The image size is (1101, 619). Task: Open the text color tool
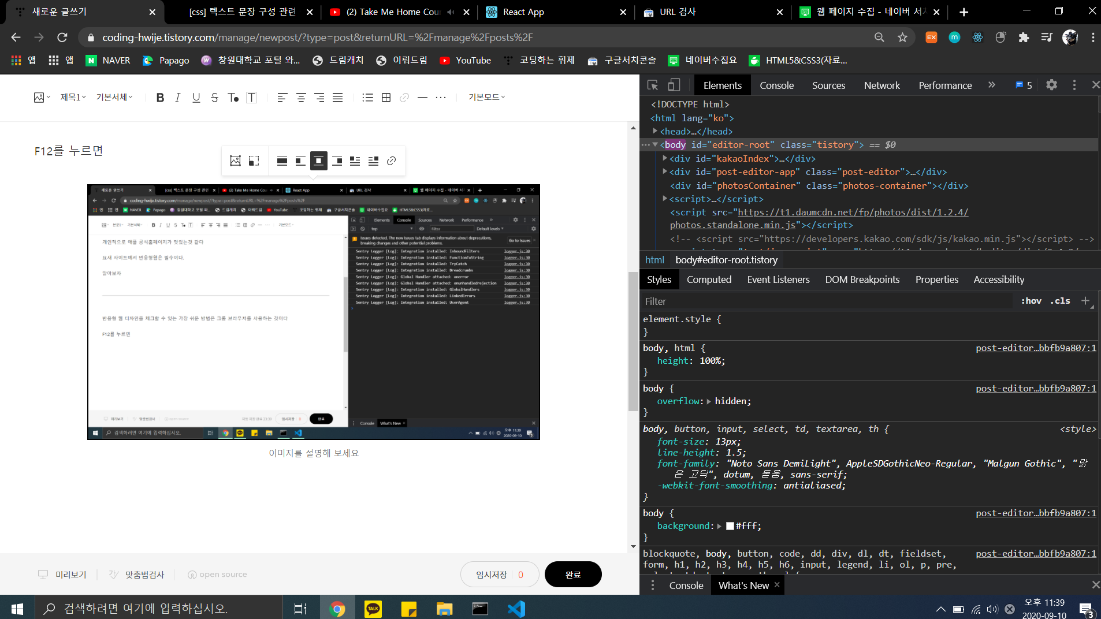(x=233, y=98)
